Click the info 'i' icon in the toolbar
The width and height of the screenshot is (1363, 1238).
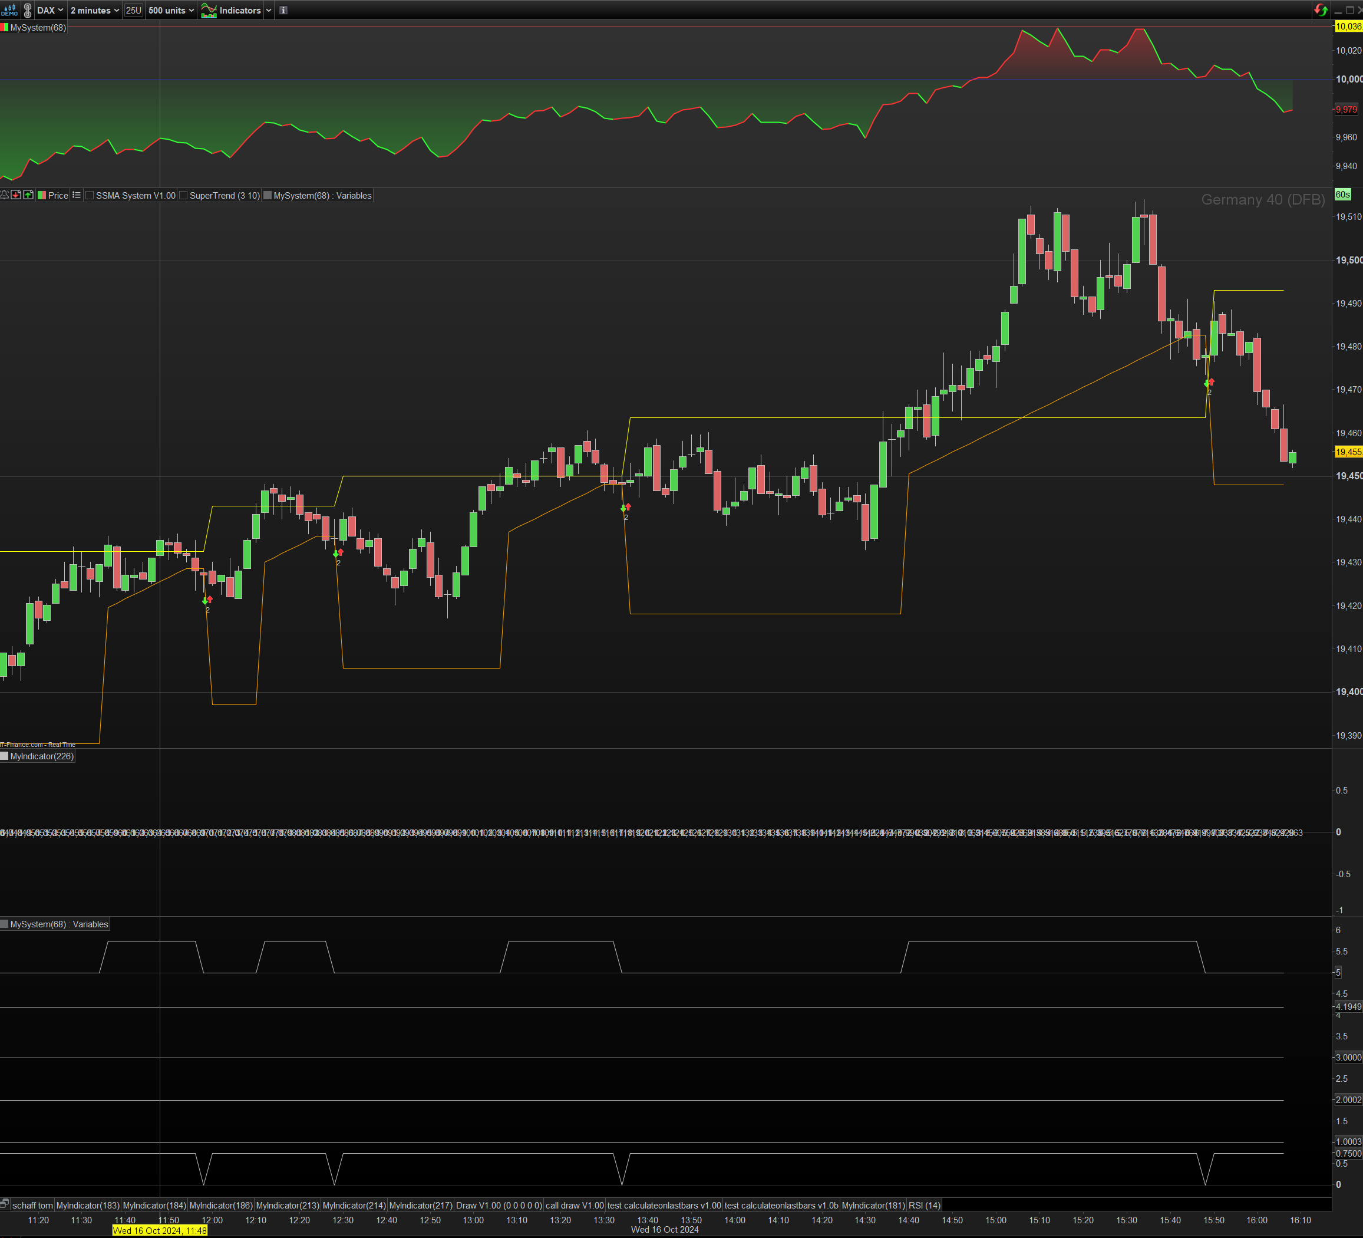[283, 10]
